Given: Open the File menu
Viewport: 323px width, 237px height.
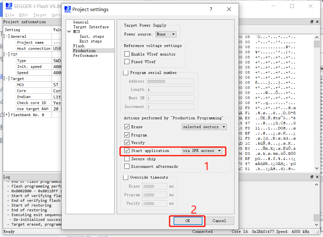Looking at the screenshot, I should pos(10,15).
